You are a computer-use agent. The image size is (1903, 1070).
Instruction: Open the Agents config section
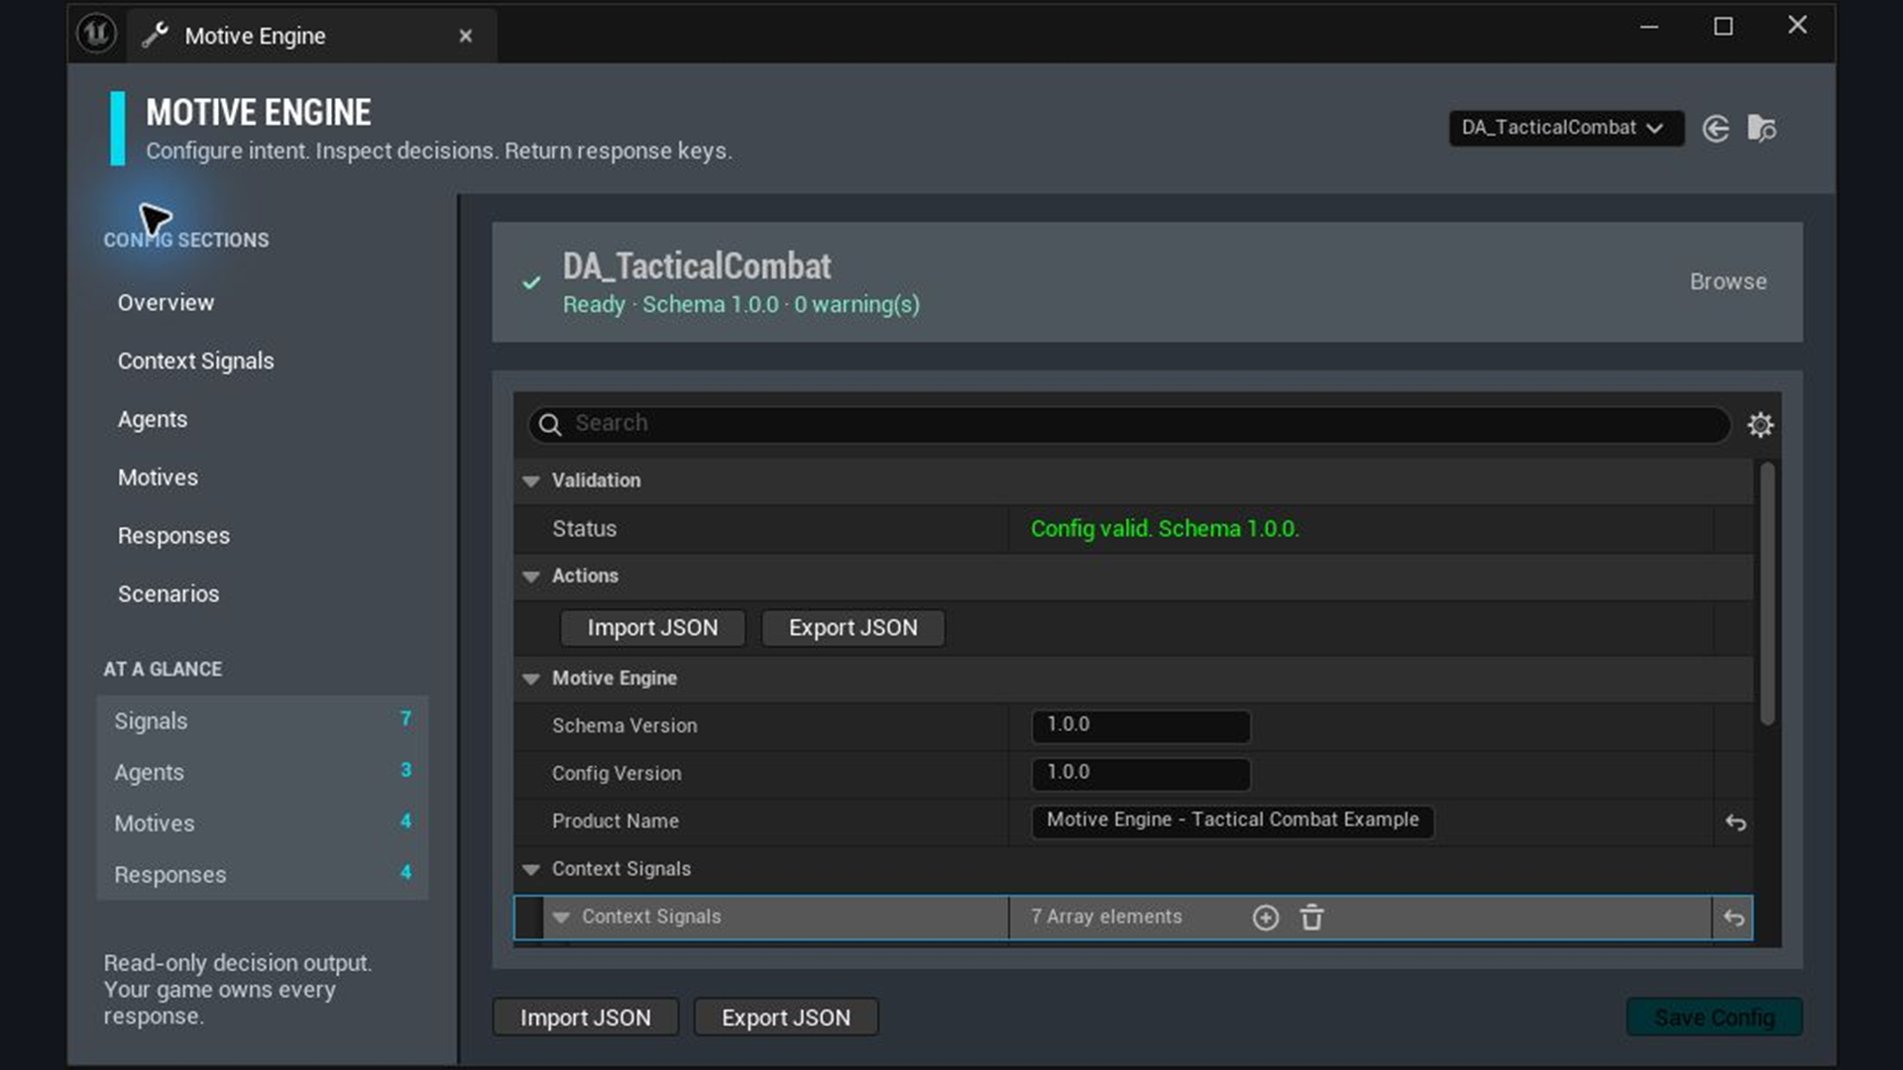(152, 419)
